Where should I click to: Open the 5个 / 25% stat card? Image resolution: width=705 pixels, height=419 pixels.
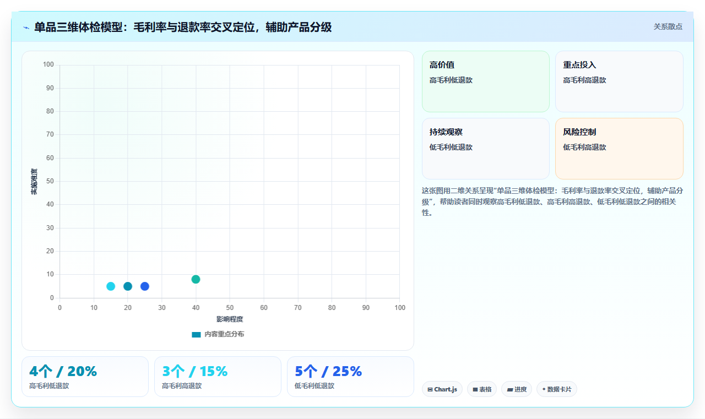pyautogui.click(x=350, y=377)
